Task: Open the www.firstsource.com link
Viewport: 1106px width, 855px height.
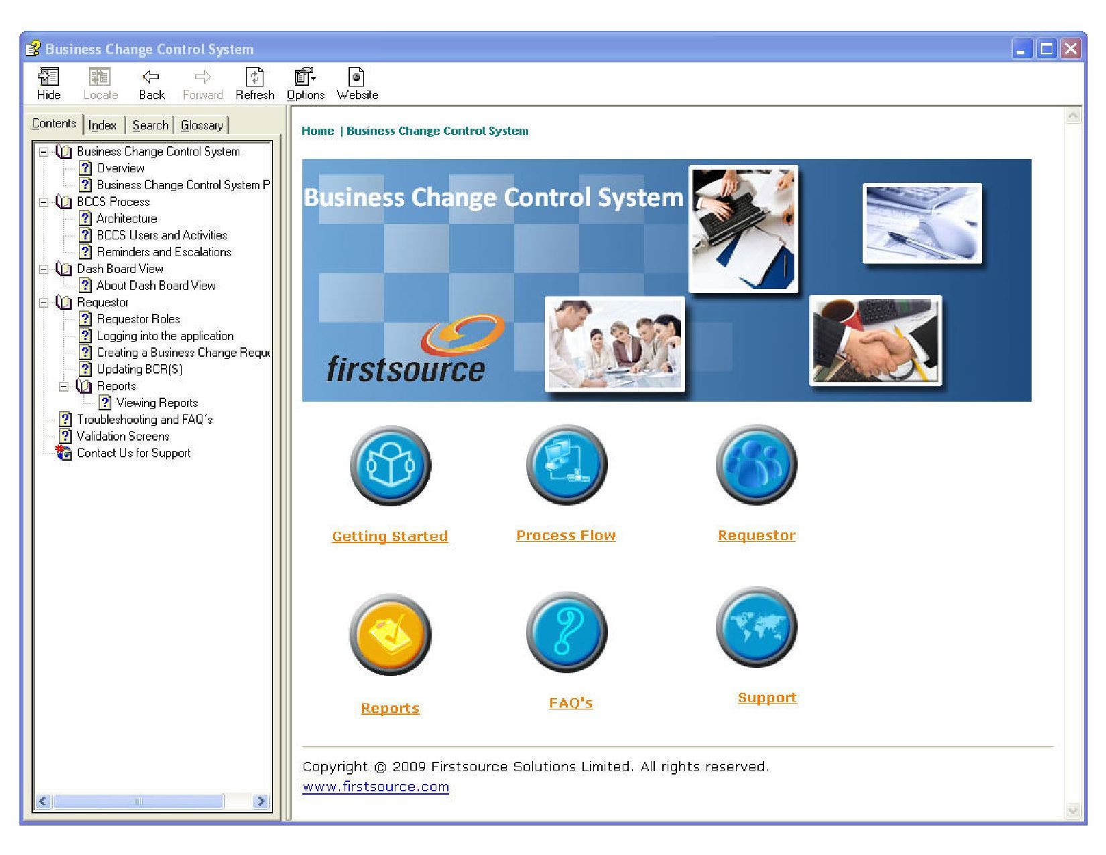Action: (375, 787)
